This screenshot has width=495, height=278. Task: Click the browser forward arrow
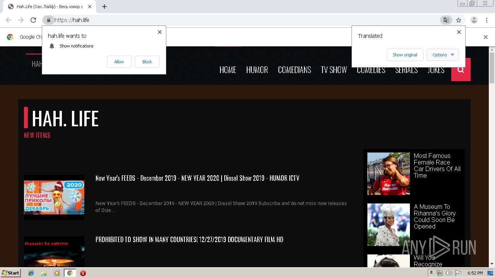click(x=21, y=20)
